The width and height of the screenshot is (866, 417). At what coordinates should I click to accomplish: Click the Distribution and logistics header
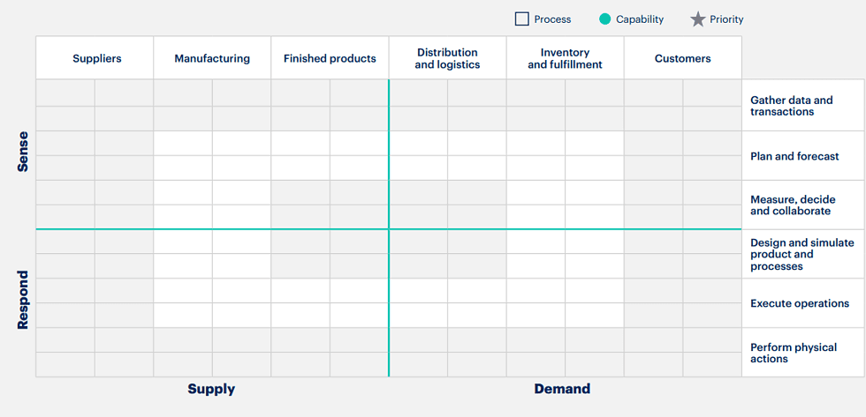point(447,58)
